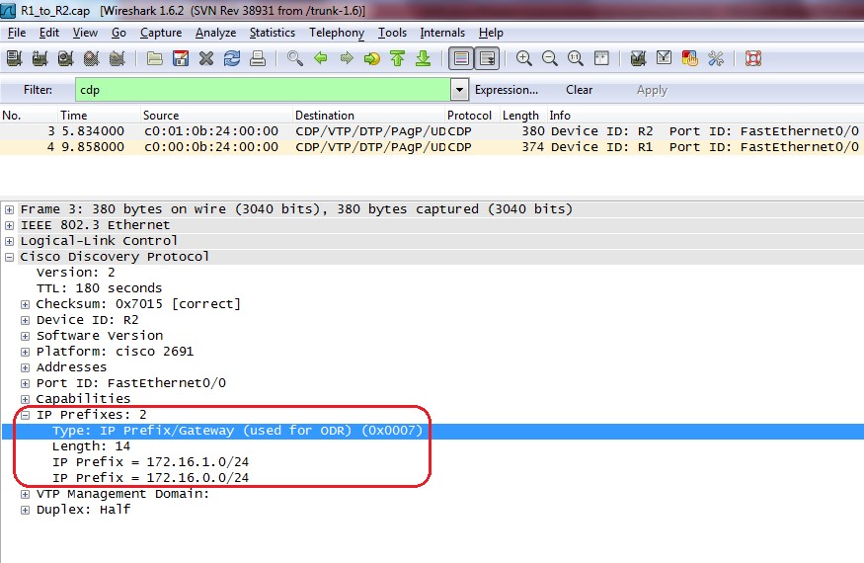Close this capture file X icon
This screenshot has height=563, width=864.
206,58
